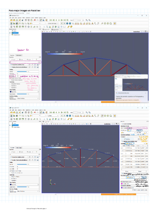Jump to last frame in the upper playback toolbar
The height and width of the screenshot is (212, 150).
[x=64, y=20]
